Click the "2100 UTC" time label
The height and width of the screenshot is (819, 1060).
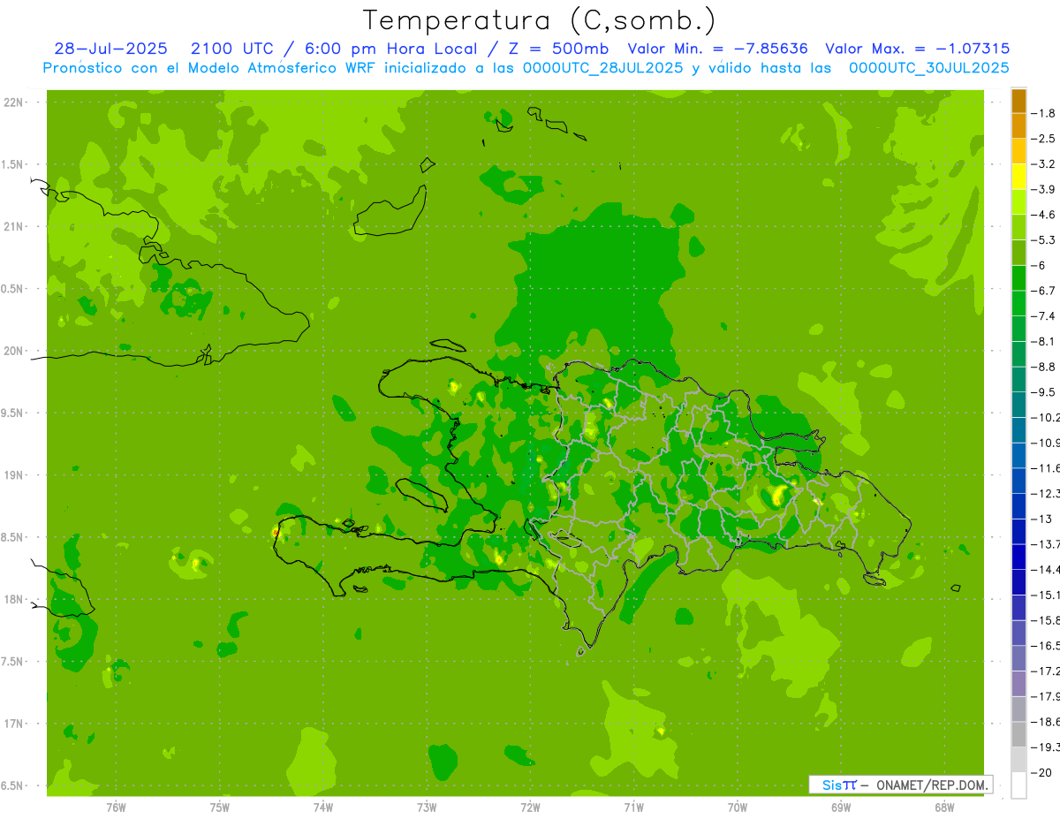[232, 49]
